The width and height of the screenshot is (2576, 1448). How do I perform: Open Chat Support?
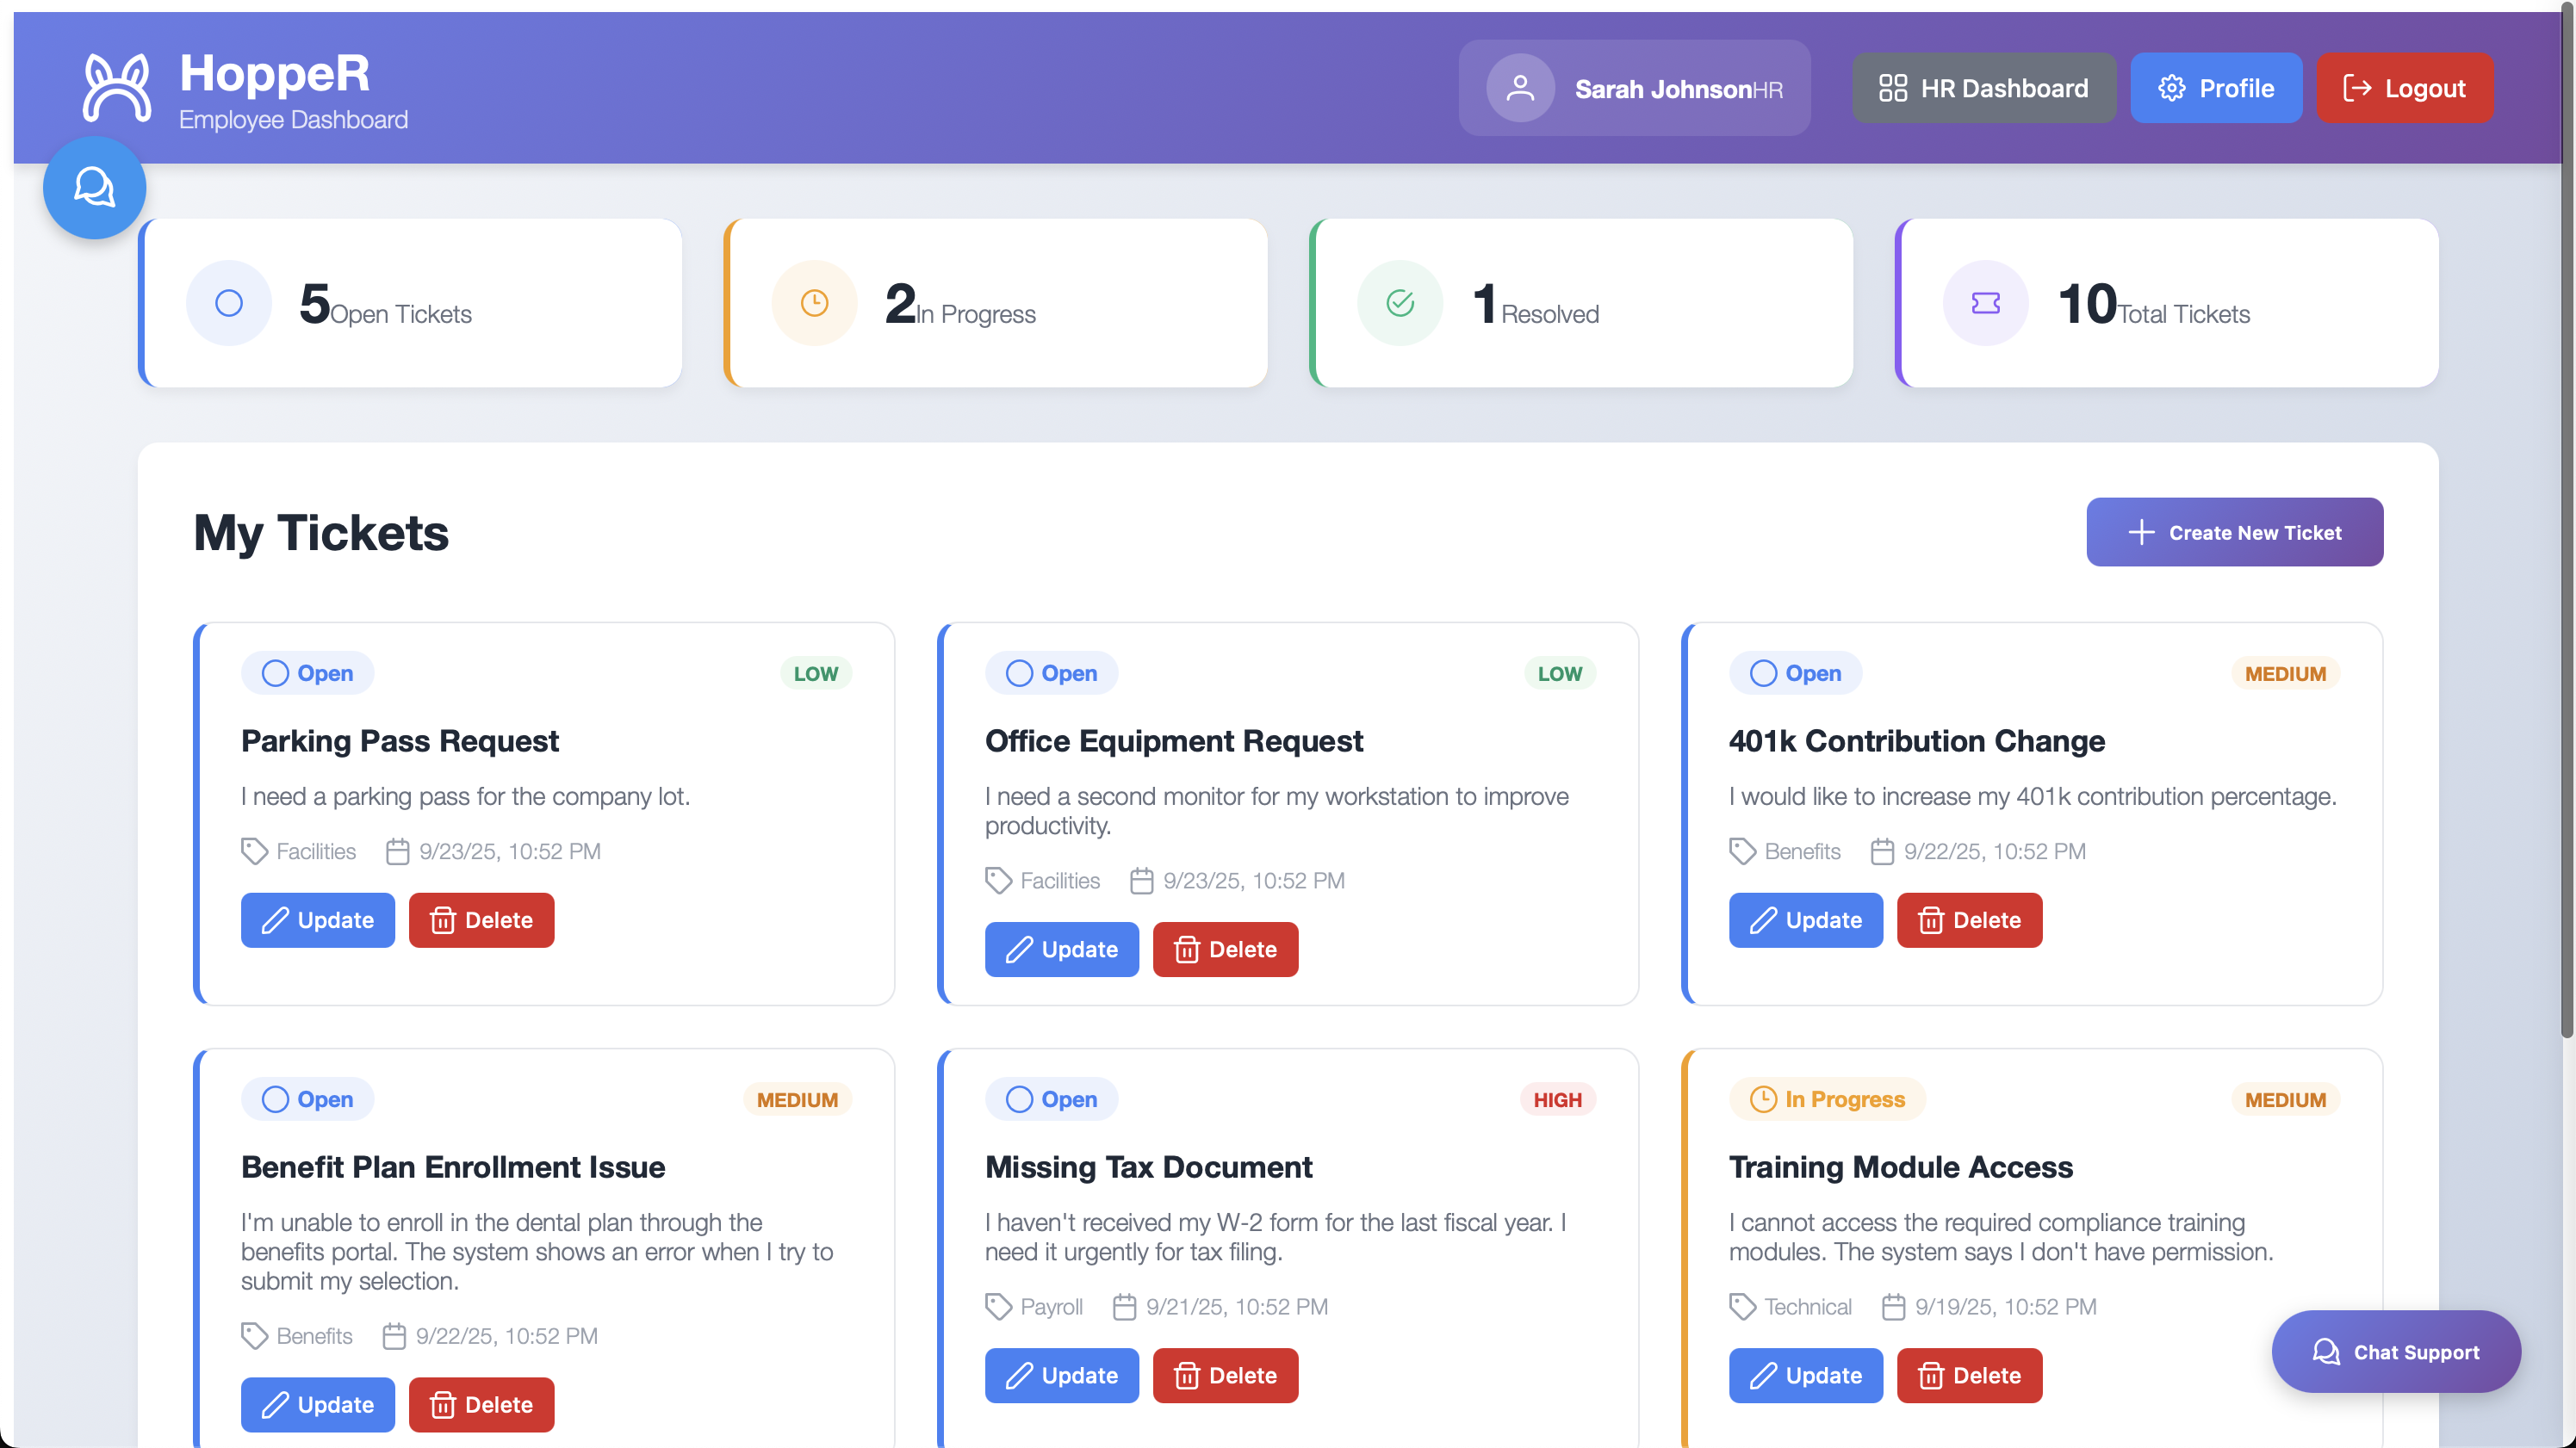pyautogui.click(x=2397, y=1351)
